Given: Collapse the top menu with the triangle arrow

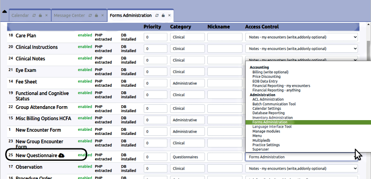Looking at the screenshot, I should [4, 11].
